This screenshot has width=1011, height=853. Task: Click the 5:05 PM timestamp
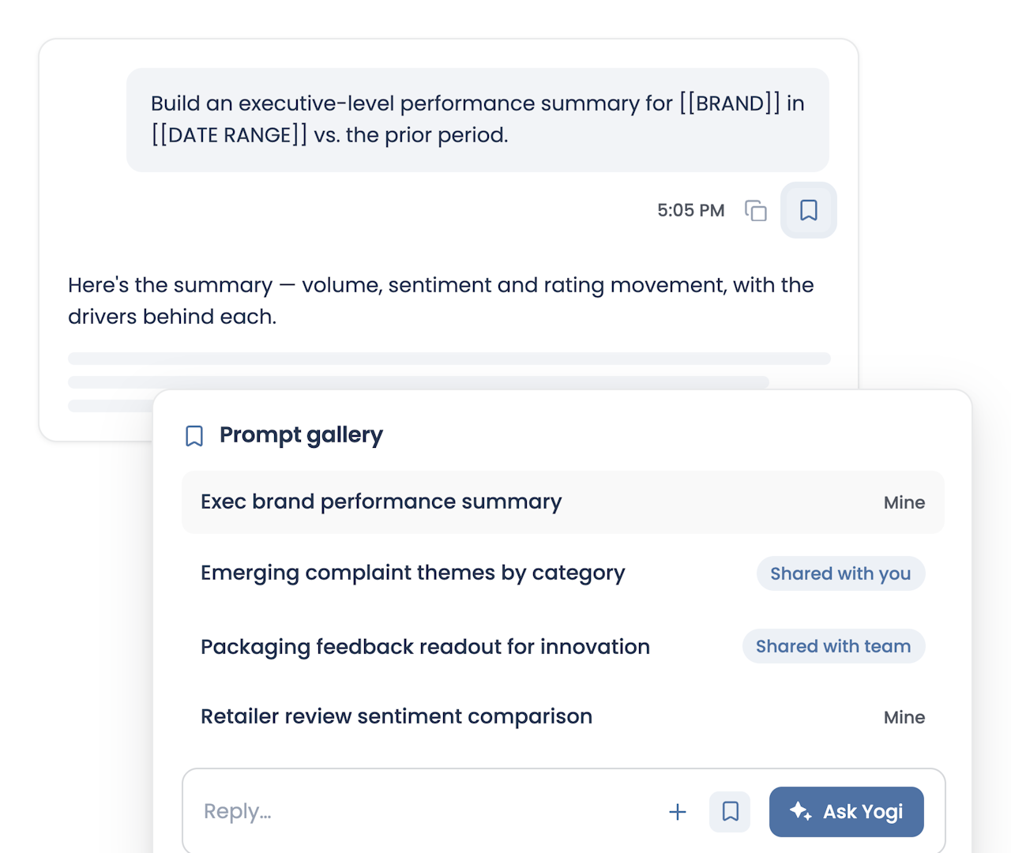click(691, 210)
